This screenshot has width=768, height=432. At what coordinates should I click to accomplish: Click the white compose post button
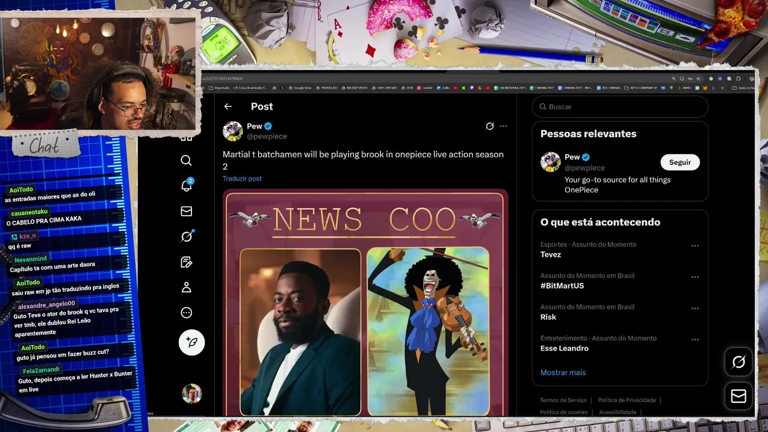tap(192, 342)
